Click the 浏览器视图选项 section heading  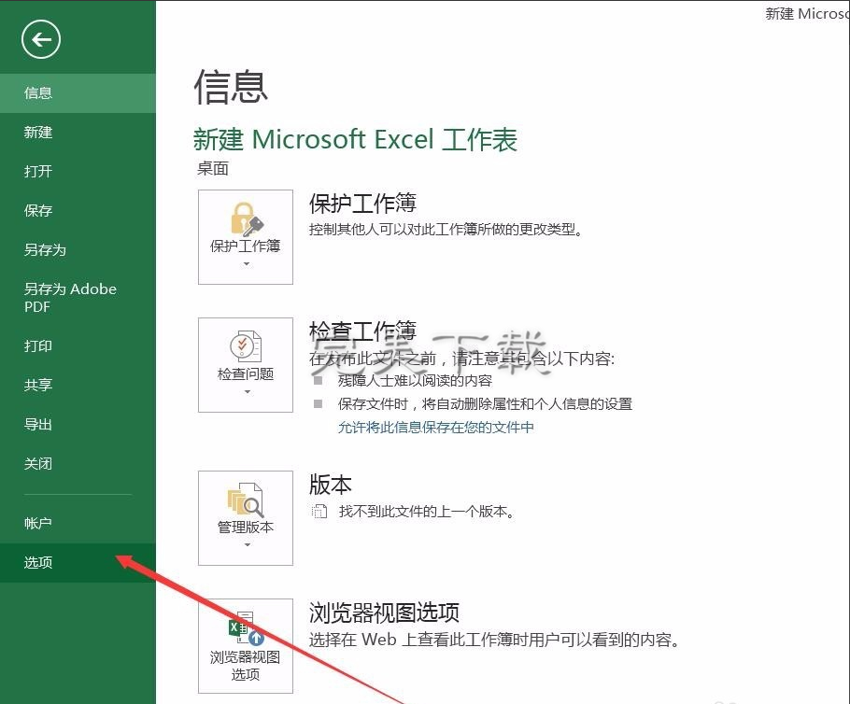(x=384, y=612)
